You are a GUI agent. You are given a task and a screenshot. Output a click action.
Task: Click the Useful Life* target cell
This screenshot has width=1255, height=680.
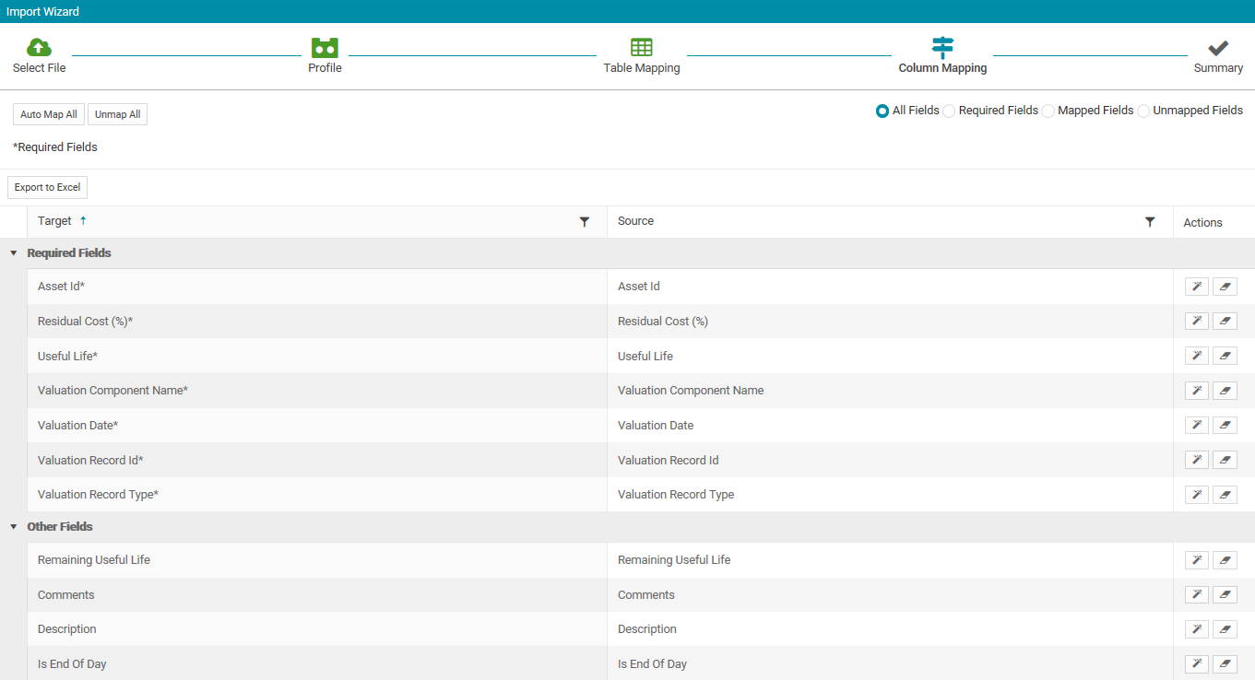(x=317, y=356)
